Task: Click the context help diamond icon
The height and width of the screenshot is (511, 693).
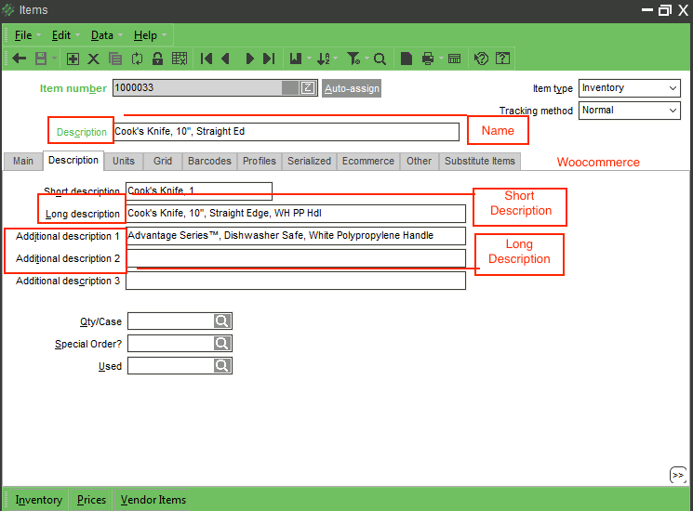Action: [x=481, y=59]
